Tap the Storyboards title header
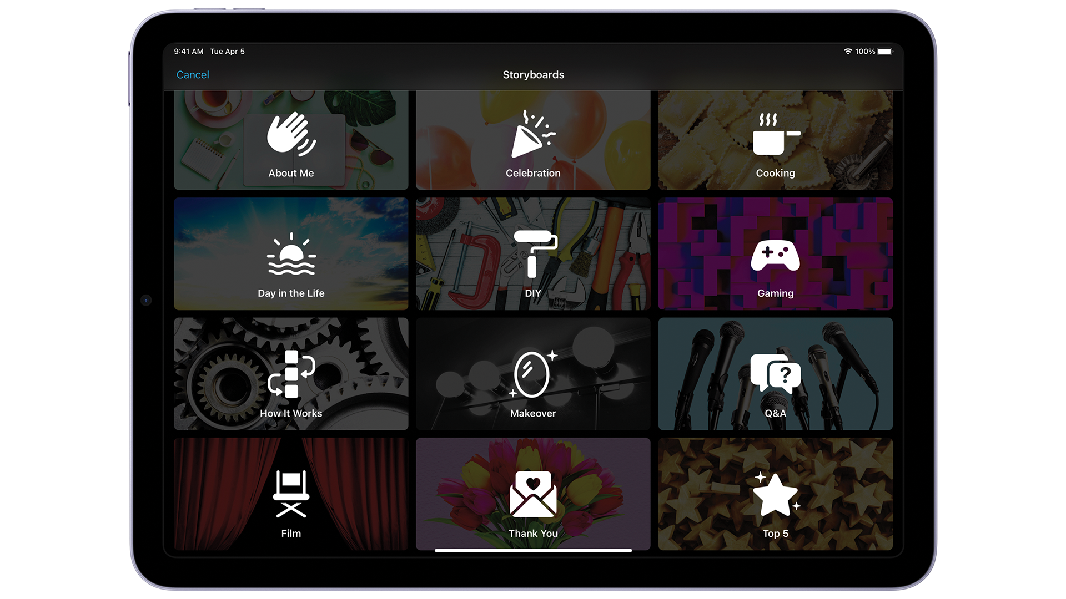 coord(533,74)
